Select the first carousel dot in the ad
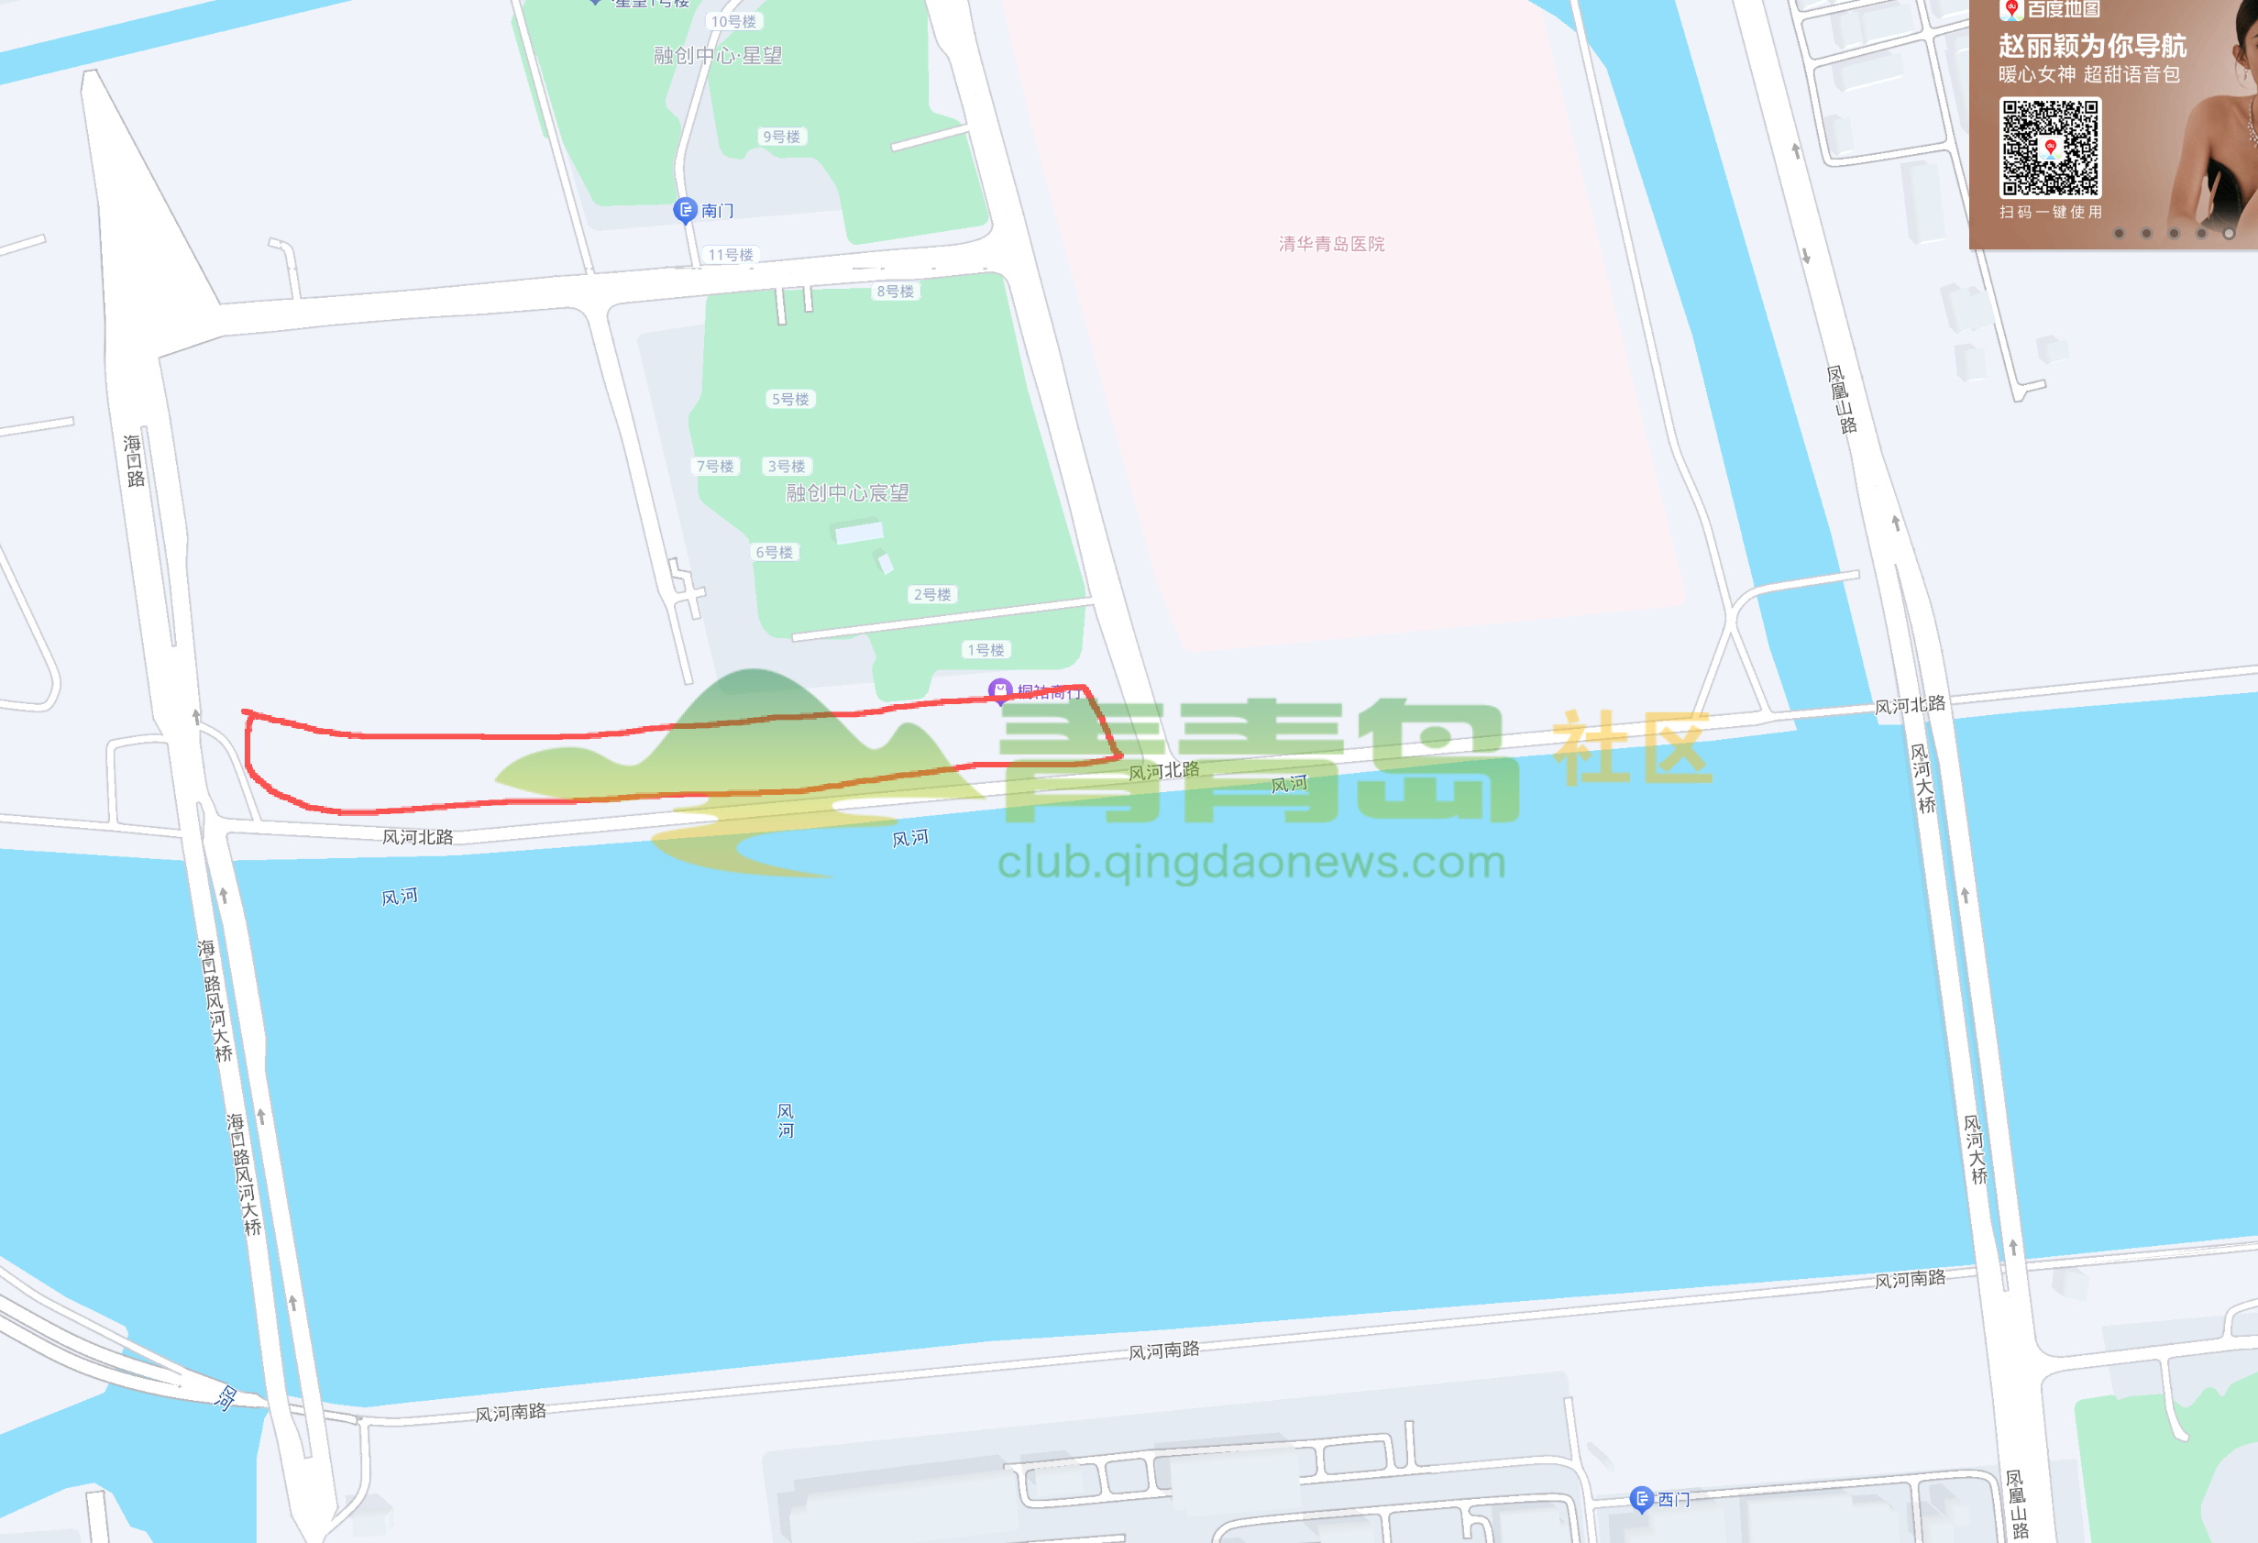This screenshot has width=2258, height=1543. point(2119,233)
